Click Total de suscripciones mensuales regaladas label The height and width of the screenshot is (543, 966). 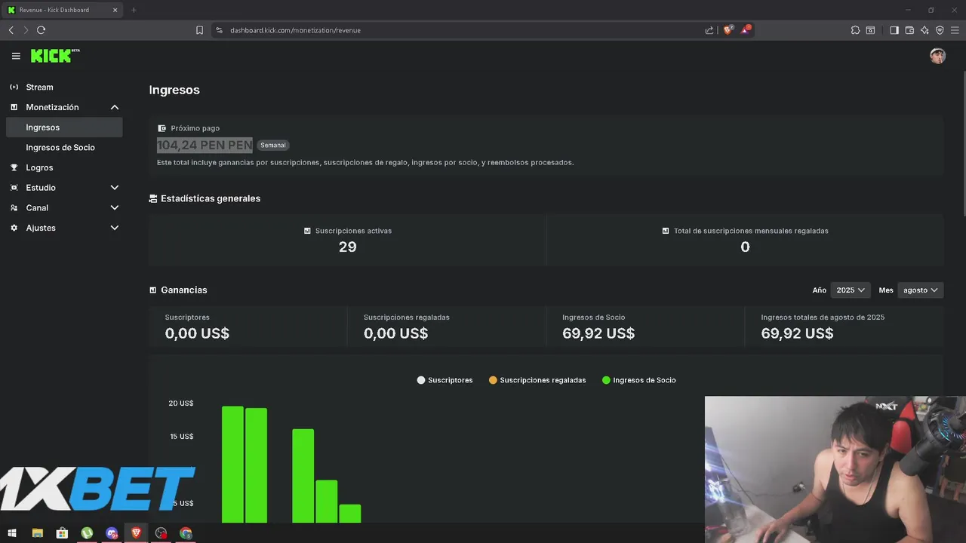tap(751, 231)
